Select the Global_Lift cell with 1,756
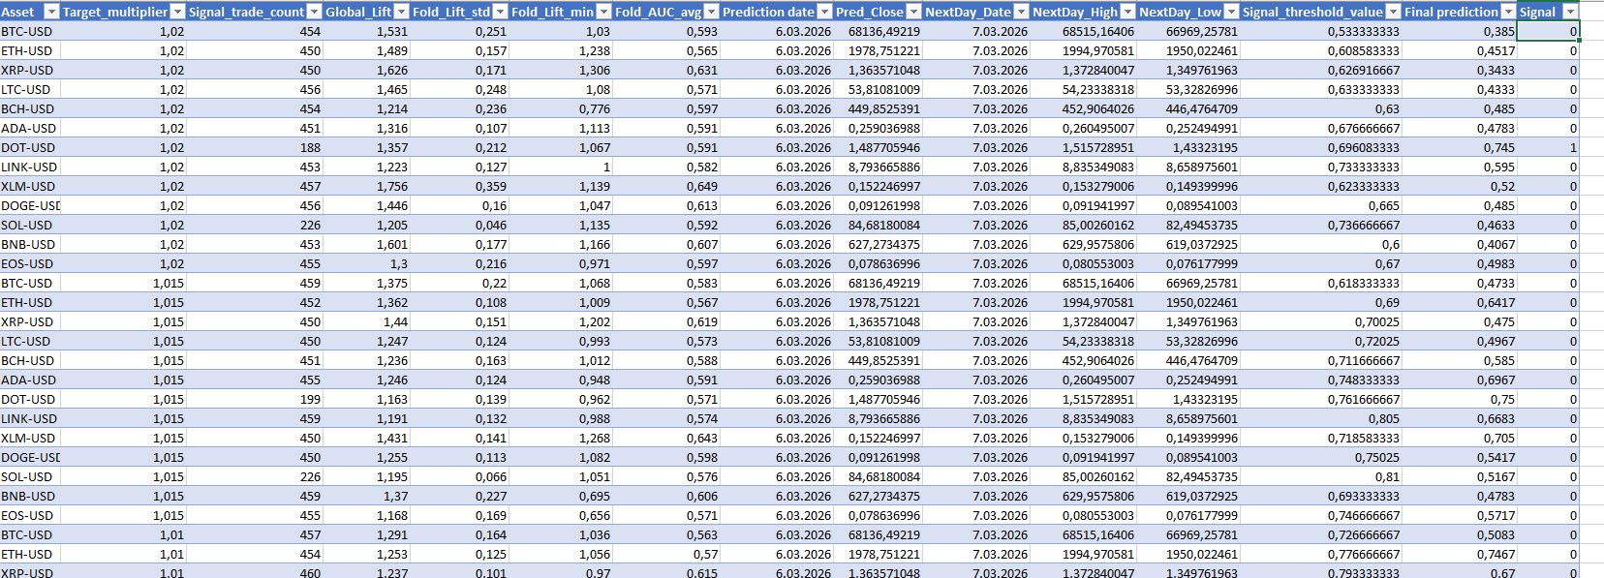This screenshot has height=578, width=1604. [x=366, y=187]
